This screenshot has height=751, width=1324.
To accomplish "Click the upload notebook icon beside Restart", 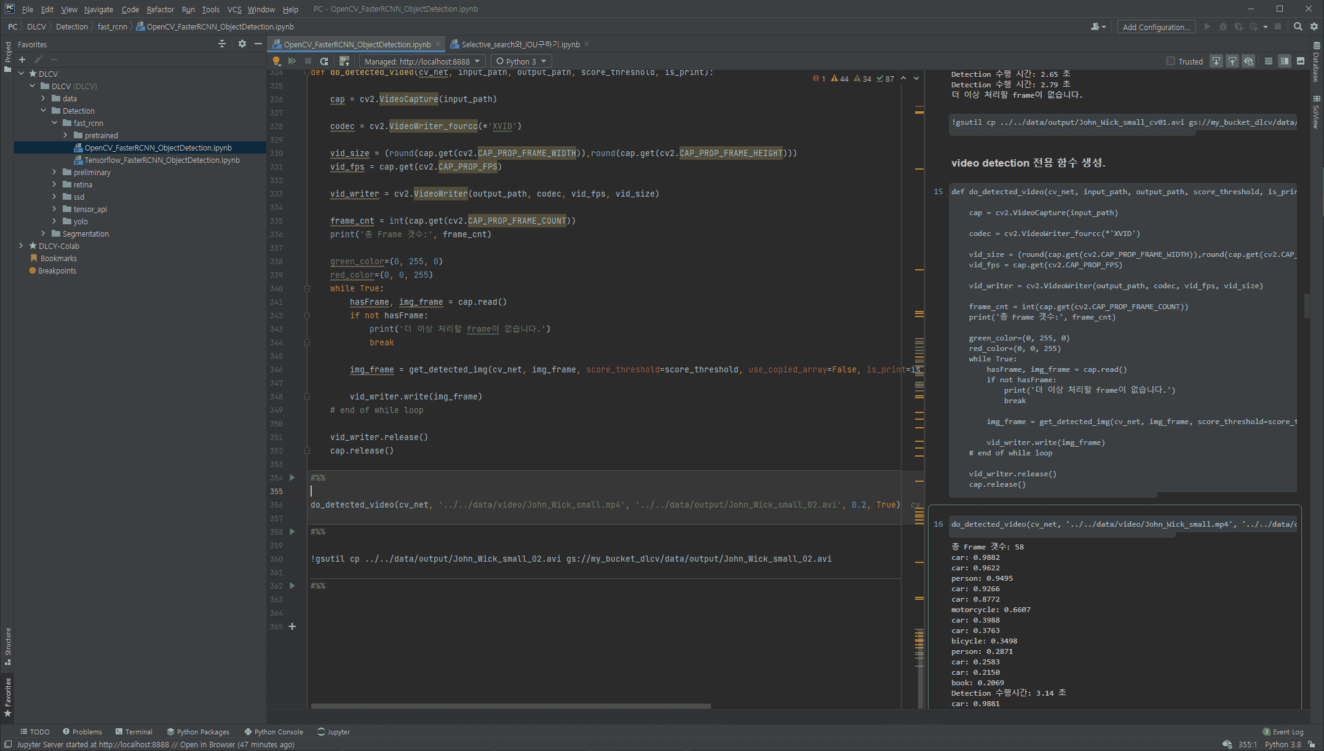I will (344, 61).
